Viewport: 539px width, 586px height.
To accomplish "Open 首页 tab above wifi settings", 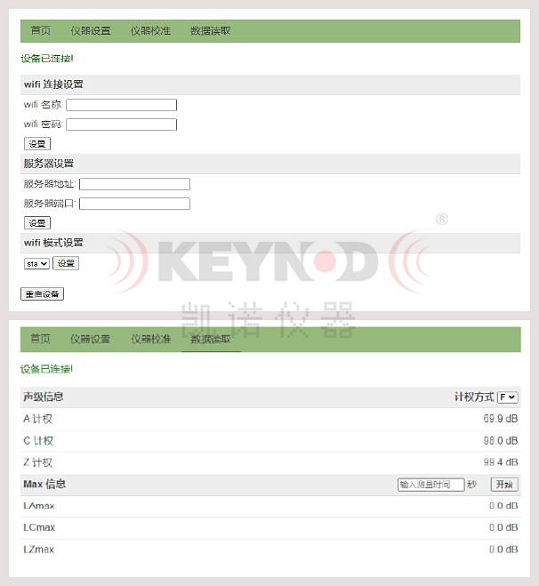I will point(41,31).
